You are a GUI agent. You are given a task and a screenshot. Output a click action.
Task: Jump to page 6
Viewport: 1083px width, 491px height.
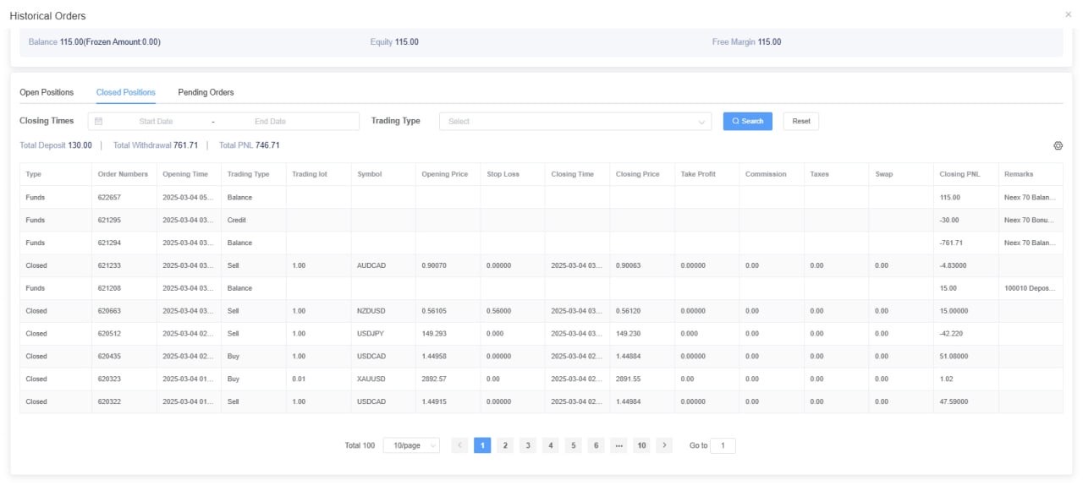tap(596, 445)
